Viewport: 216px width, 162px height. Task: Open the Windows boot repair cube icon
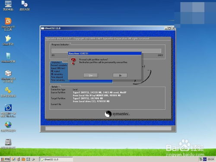click(x=8, y=76)
